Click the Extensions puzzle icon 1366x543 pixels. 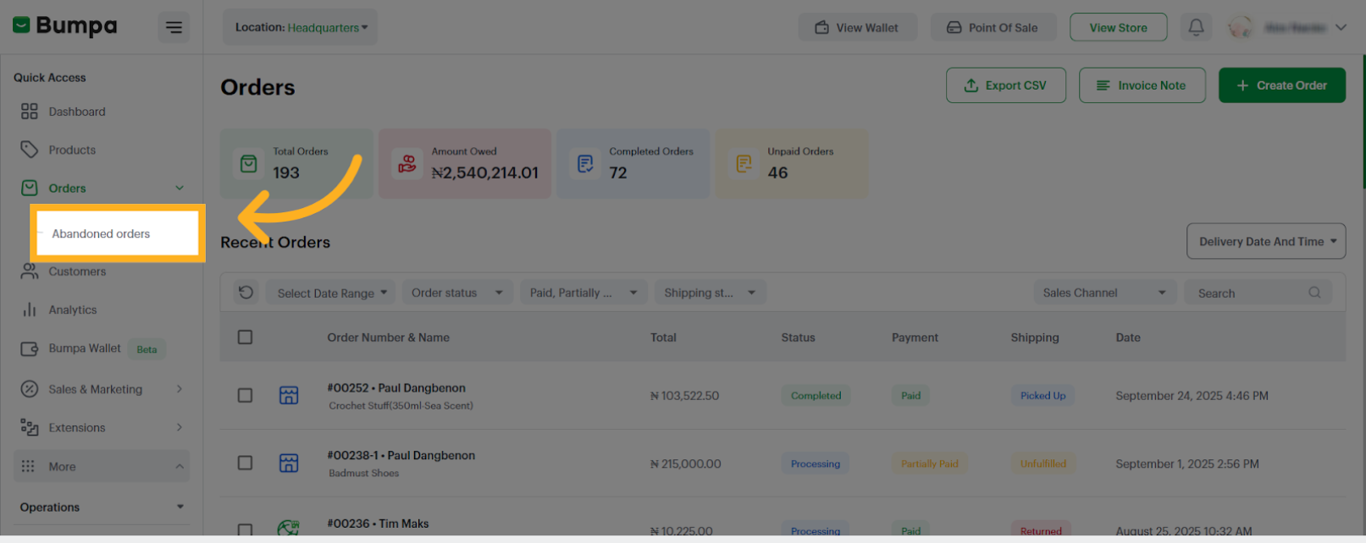click(30, 427)
